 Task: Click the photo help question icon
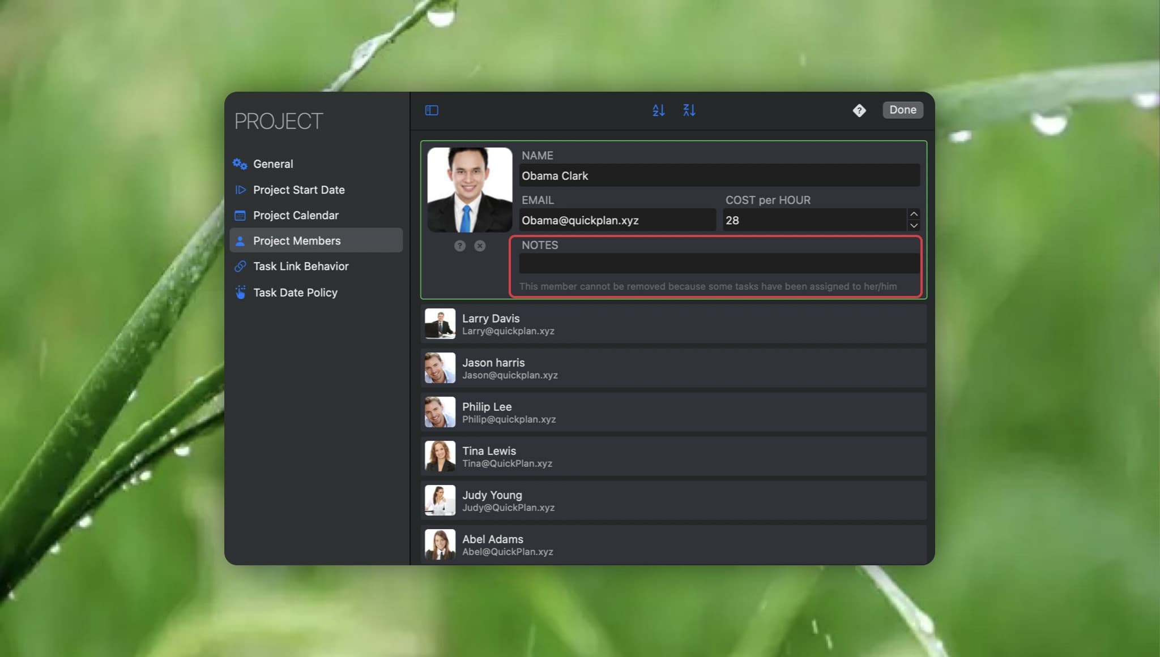[x=460, y=246]
